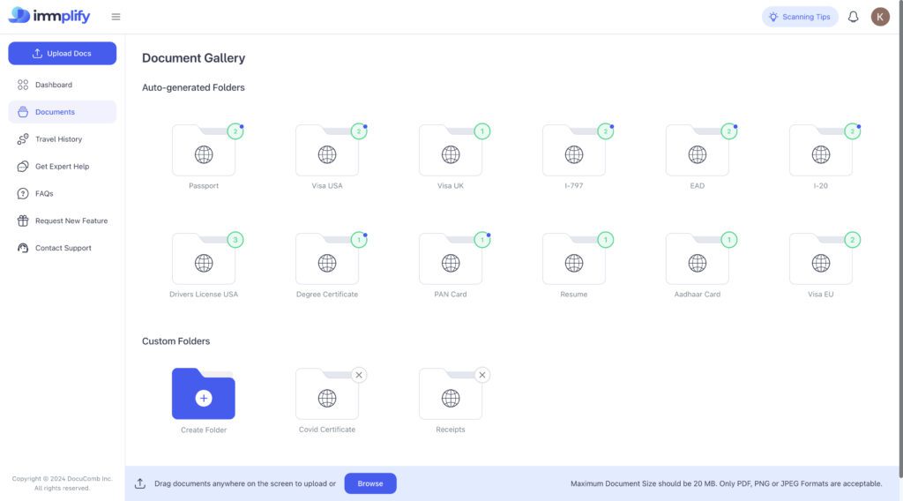This screenshot has height=501, width=903.
Task: Open the Drivers License USA folder
Action: [204, 260]
